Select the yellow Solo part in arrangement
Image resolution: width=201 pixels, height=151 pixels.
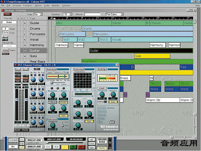point(152,56)
